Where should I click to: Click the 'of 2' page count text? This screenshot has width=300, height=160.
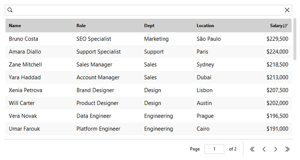(232, 149)
